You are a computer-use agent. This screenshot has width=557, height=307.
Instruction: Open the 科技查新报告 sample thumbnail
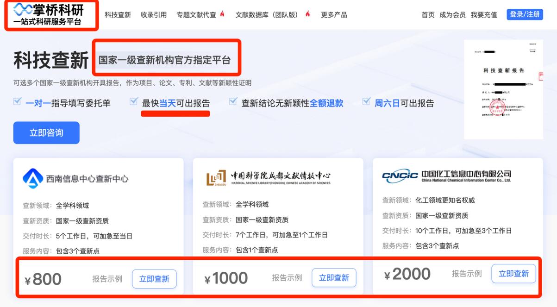click(x=504, y=89)
